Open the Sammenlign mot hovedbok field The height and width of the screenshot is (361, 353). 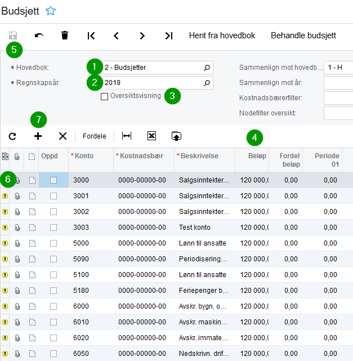pyautogui.click(x=338, y=68)
